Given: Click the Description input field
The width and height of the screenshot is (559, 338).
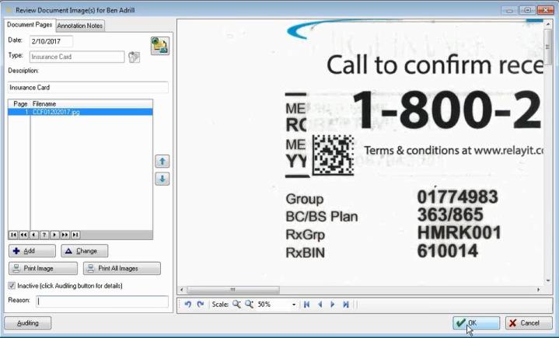Looking at the screenshot, I should click(x=88, y=88).
